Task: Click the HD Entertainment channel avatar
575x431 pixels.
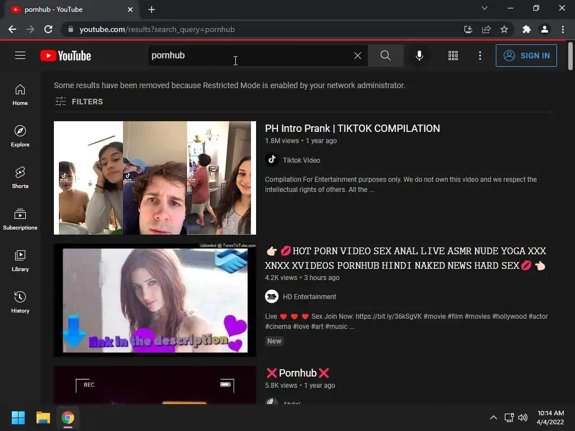Action: click(272, 296)
